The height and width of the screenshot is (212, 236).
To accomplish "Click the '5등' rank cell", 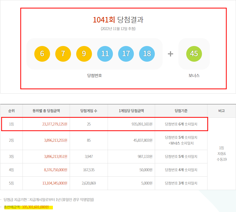I will click(12, 183).
